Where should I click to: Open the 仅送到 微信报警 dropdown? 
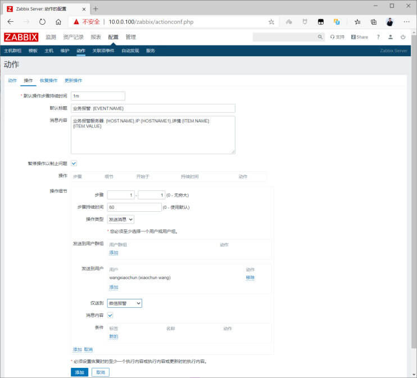tap(124, 303)
